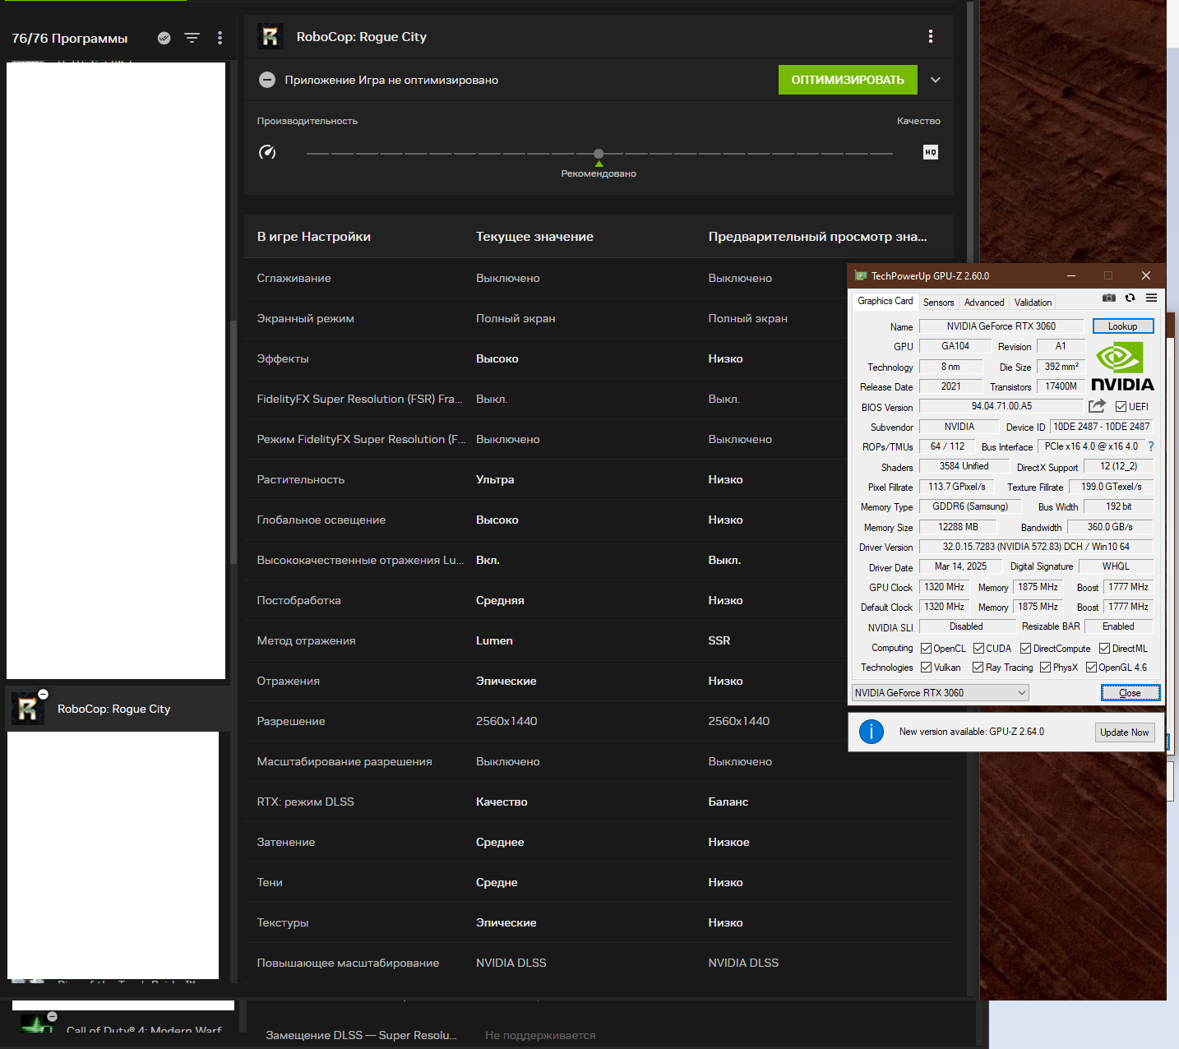
Task: Take a GPU-Z screenshot with camera icon
Action: [x=1109, y=298]
